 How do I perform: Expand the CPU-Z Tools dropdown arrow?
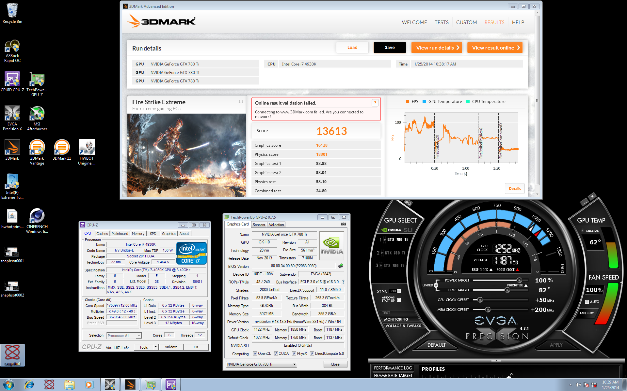tap(155, 347)
